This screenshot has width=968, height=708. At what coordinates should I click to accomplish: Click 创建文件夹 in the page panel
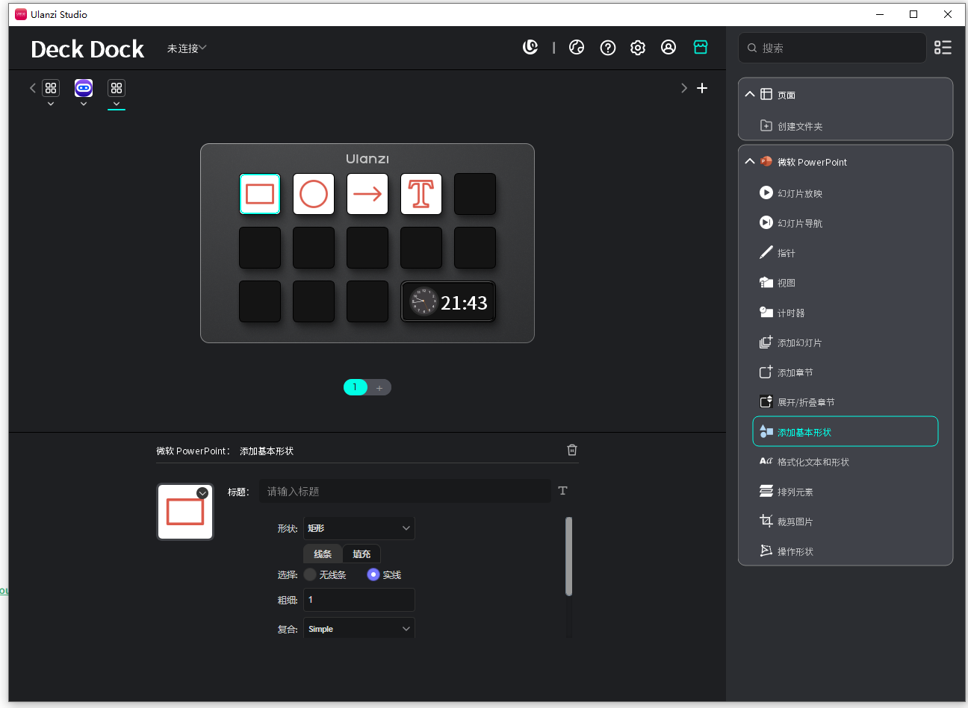[x=799, y=126]
